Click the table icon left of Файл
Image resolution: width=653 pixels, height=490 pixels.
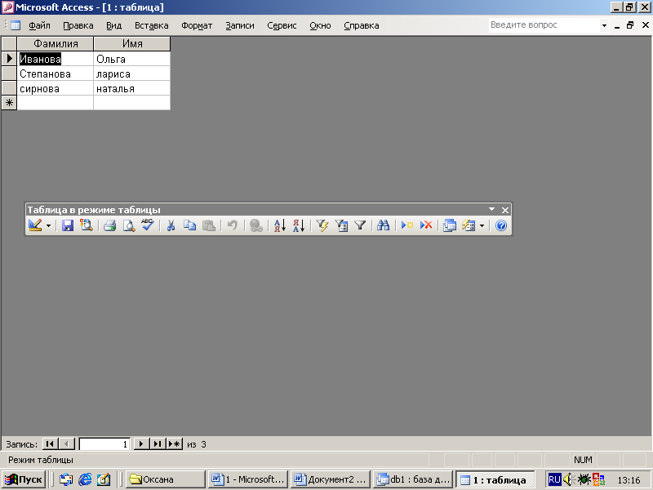coord(16,25)
